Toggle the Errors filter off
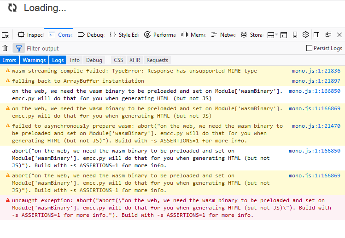The width and height of the screenshot is (345, 238). point(10,60)
